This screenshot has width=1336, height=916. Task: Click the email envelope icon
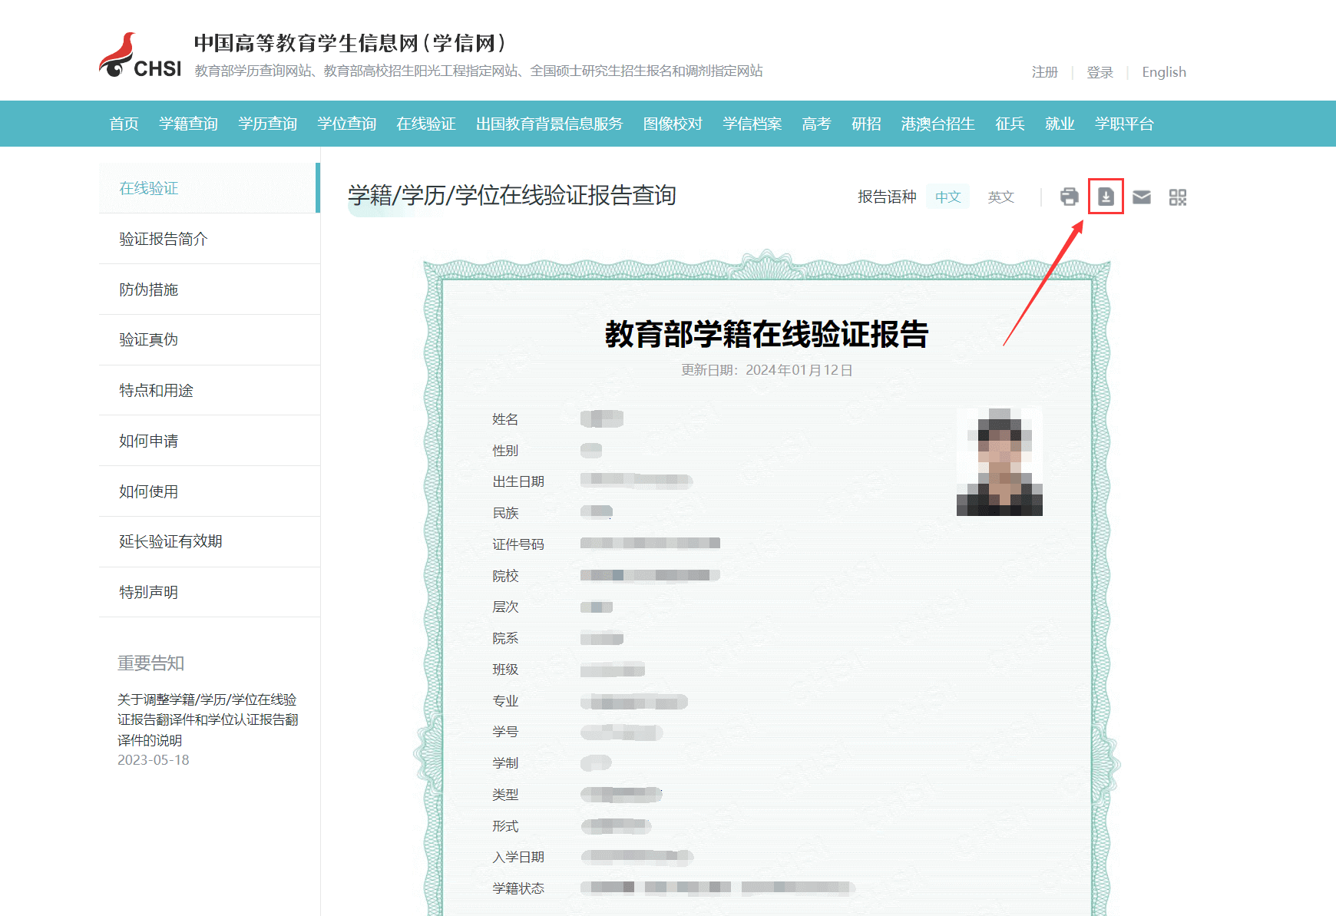coord(1142,197)
